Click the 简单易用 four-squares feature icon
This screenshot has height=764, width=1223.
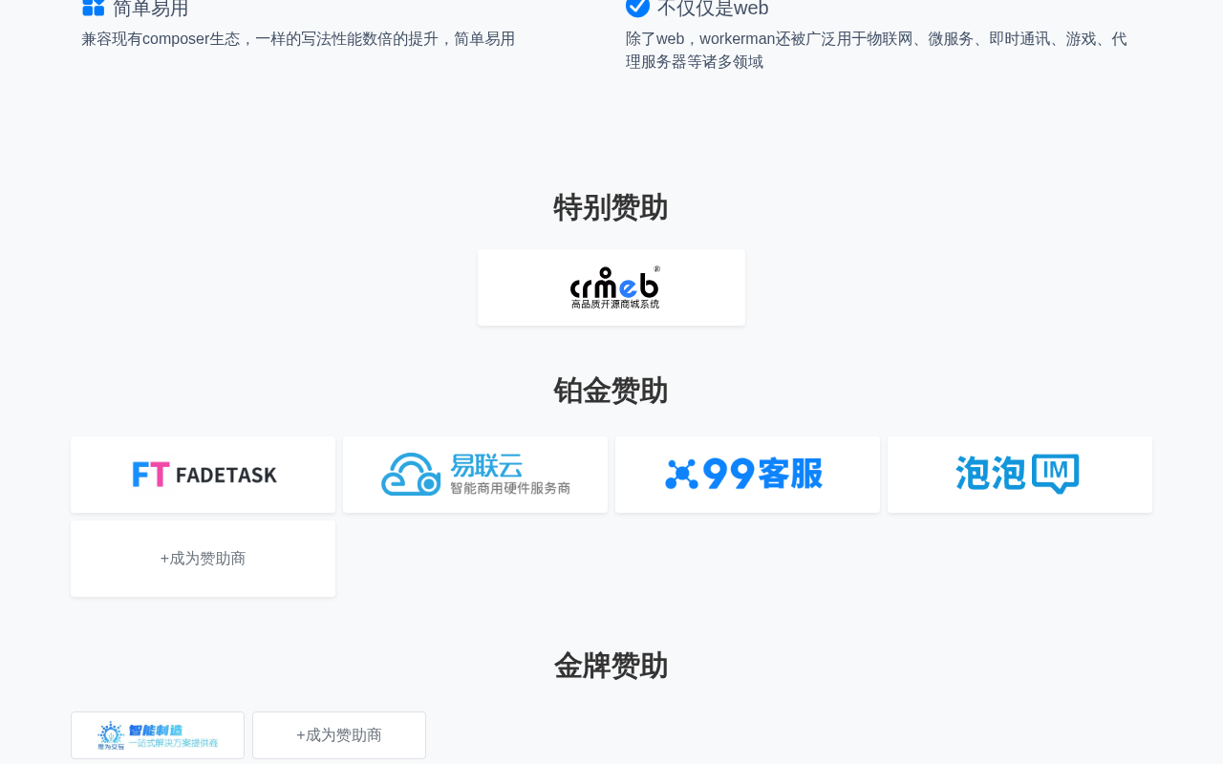point(93,8)
